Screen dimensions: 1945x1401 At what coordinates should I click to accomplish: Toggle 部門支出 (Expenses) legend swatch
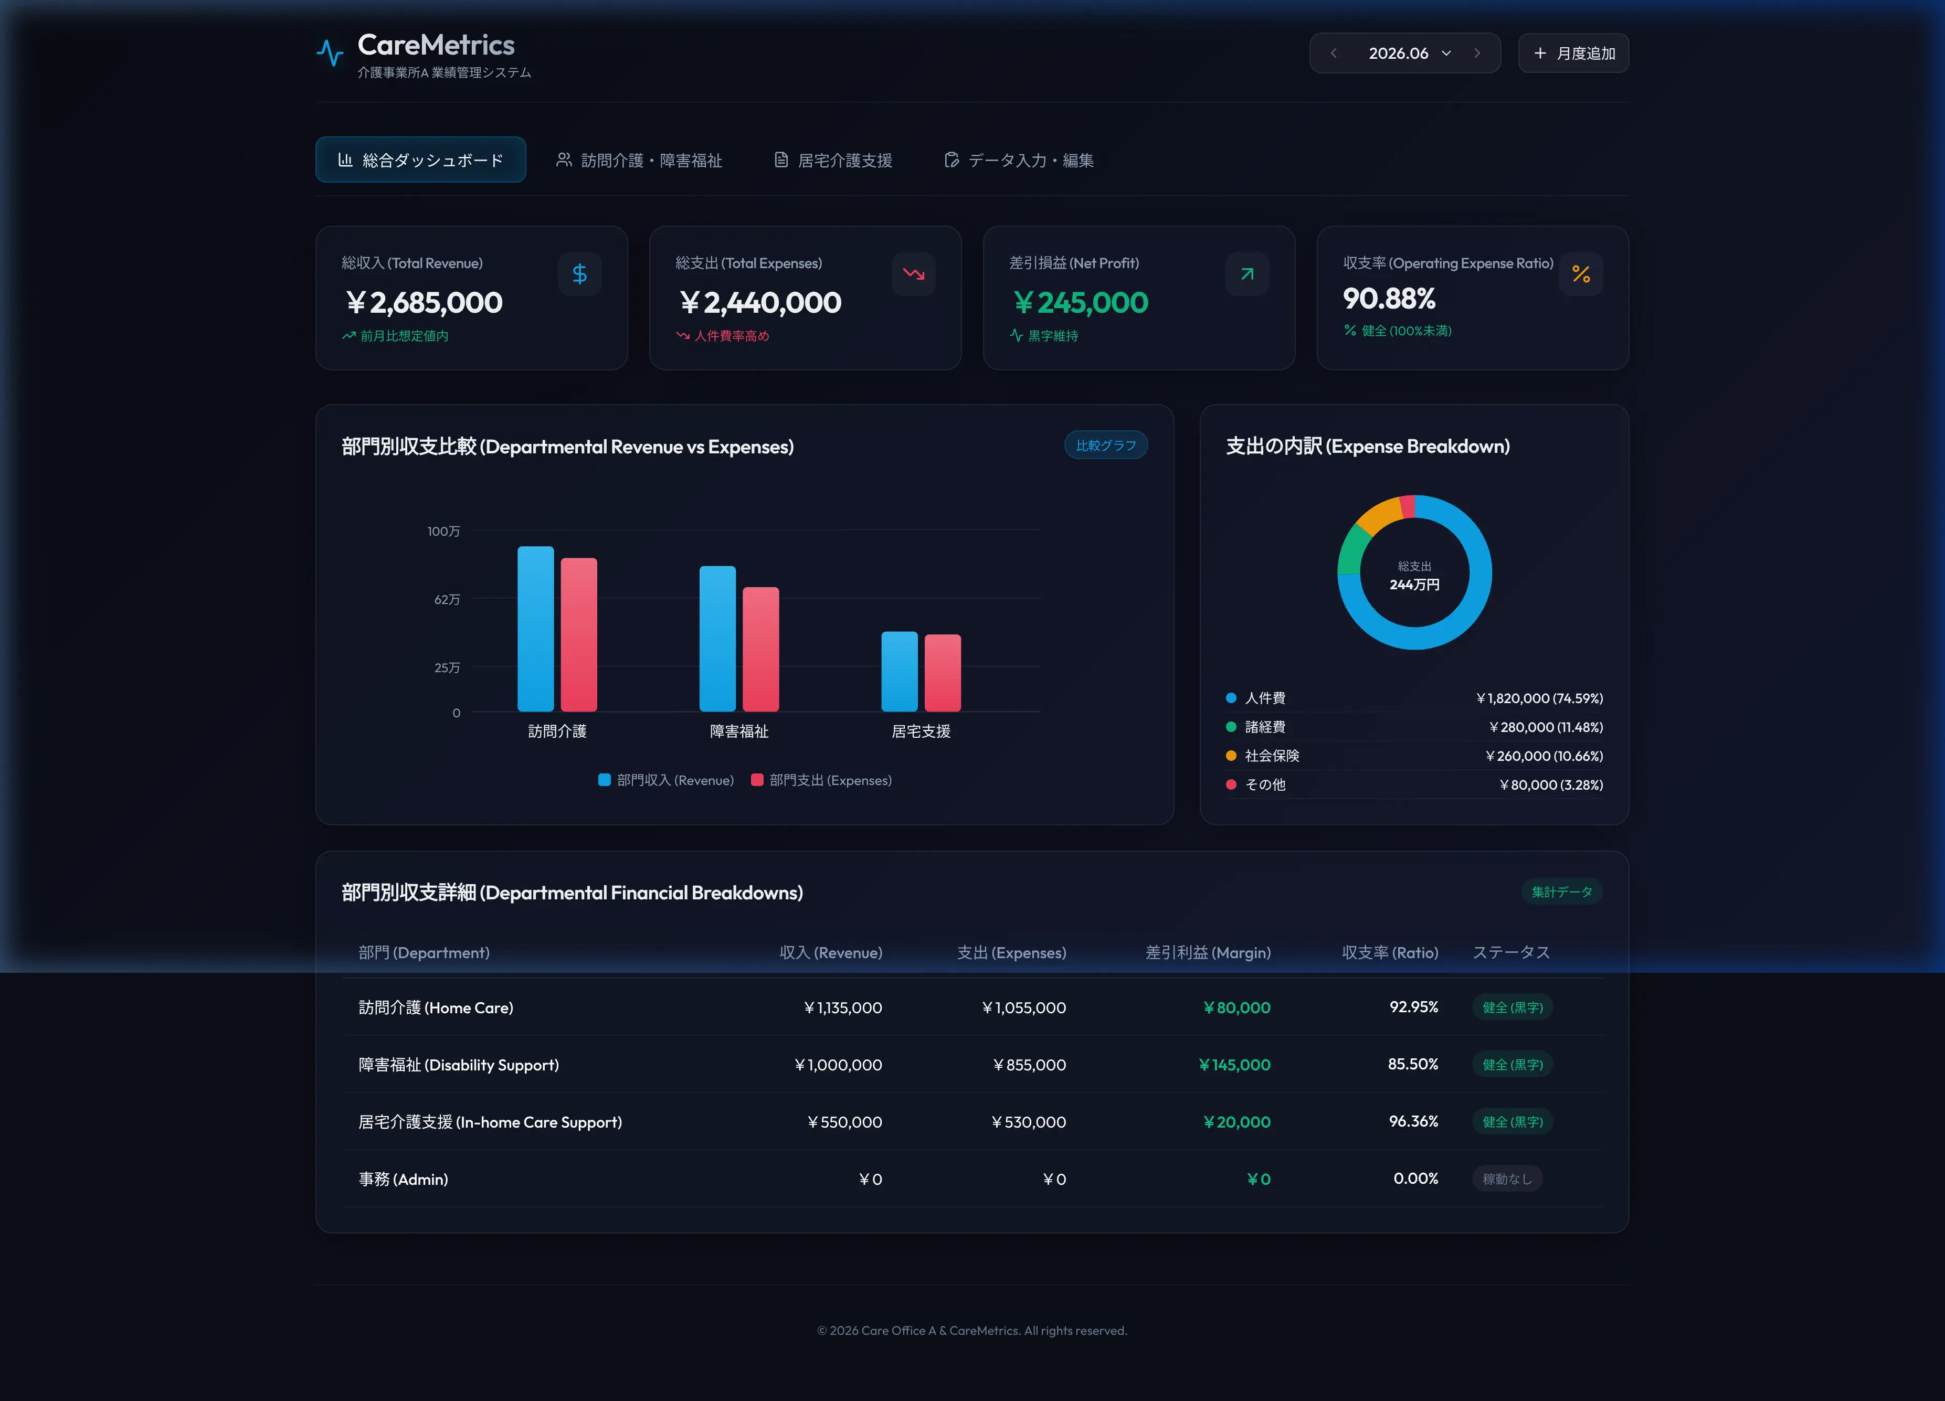tap(757, 779)
